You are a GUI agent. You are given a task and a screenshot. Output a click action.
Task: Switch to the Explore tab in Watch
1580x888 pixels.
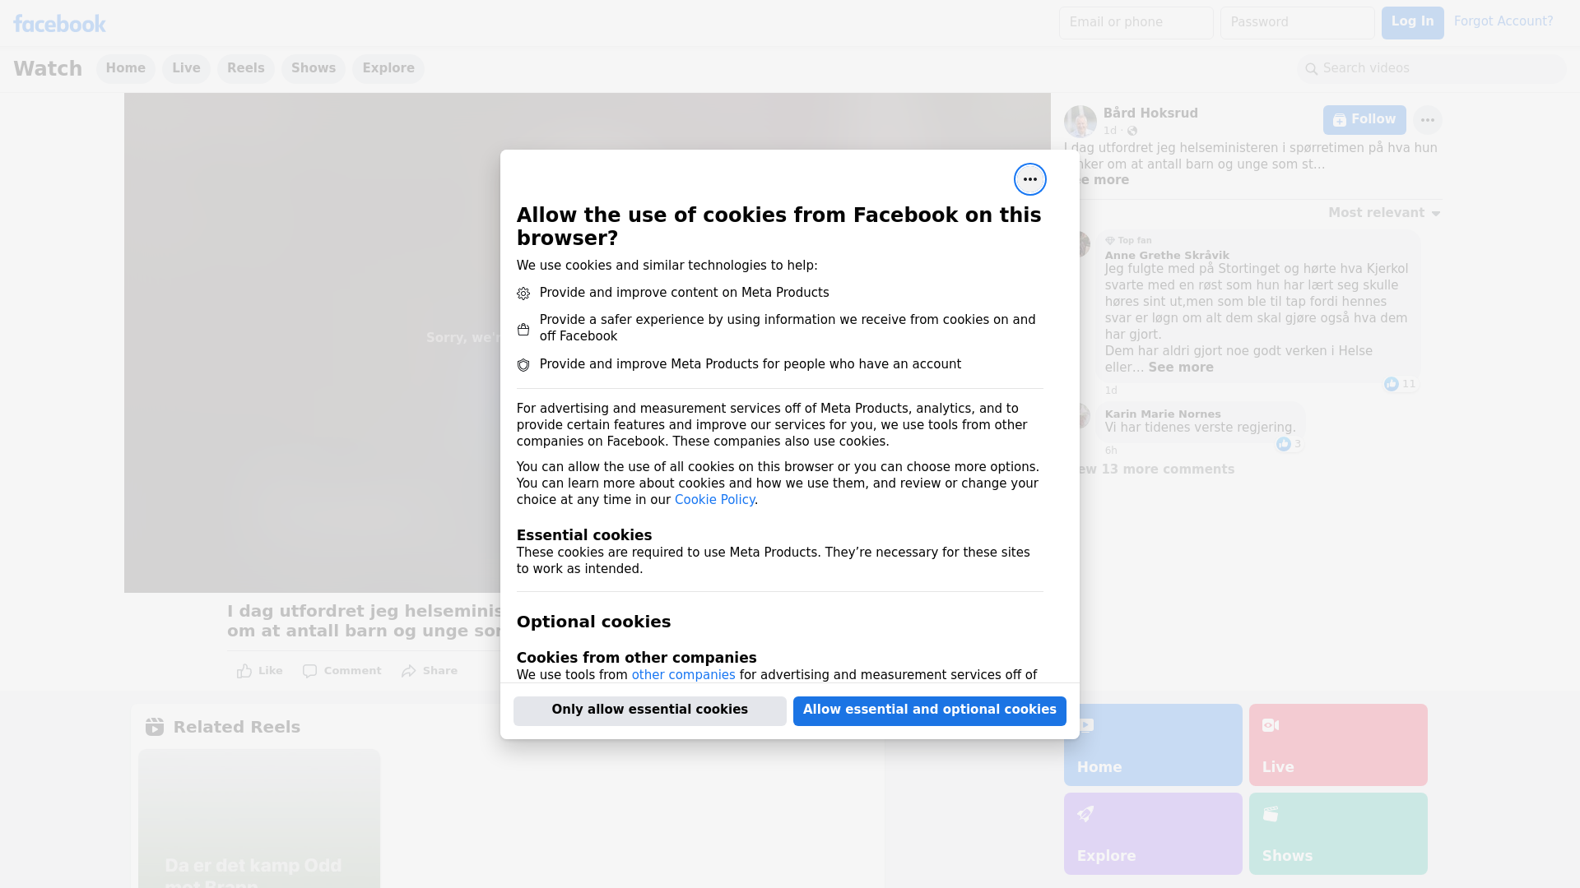coord(388,68)
